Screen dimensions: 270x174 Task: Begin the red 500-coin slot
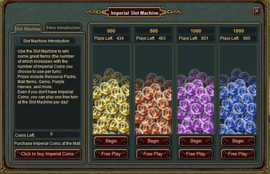point(153,141)
